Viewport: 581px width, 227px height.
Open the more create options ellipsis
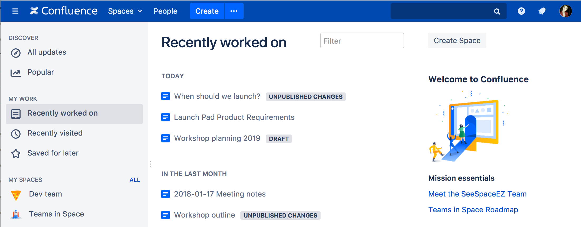234,11
